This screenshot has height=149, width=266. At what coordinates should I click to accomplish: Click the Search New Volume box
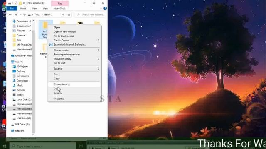[90, 15]
